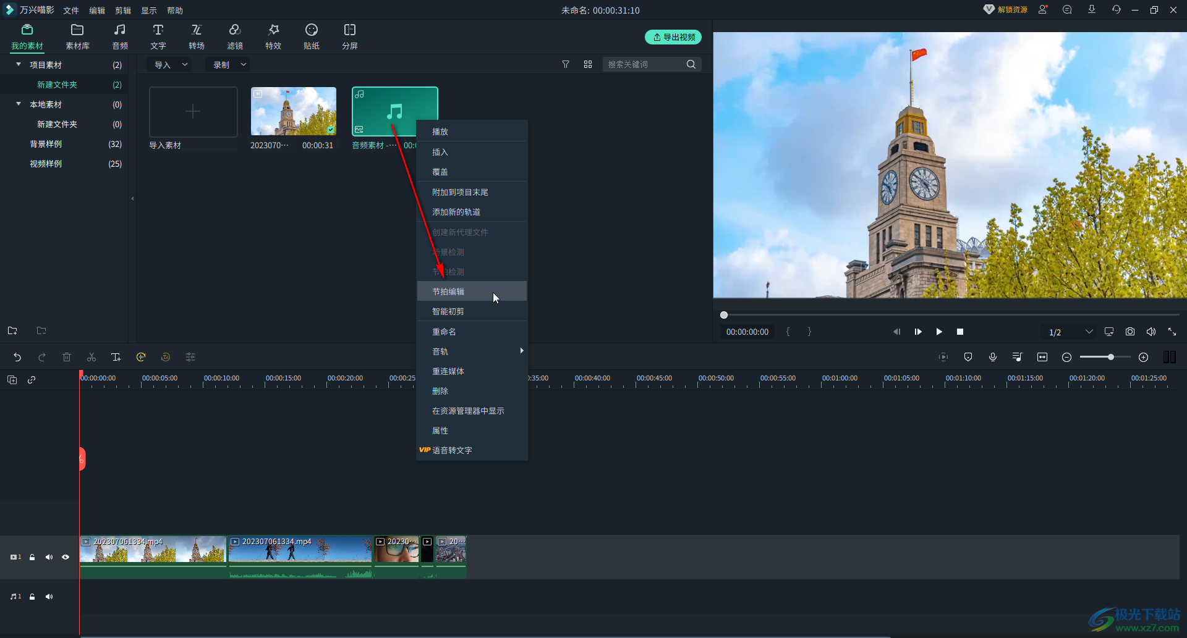Viewport: 1187px width, 638px height.
Task: Open the 剪辑 menu
Action: (x=123, y=10)
